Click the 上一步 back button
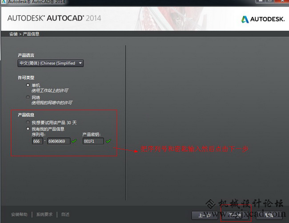 click(205, 215)
